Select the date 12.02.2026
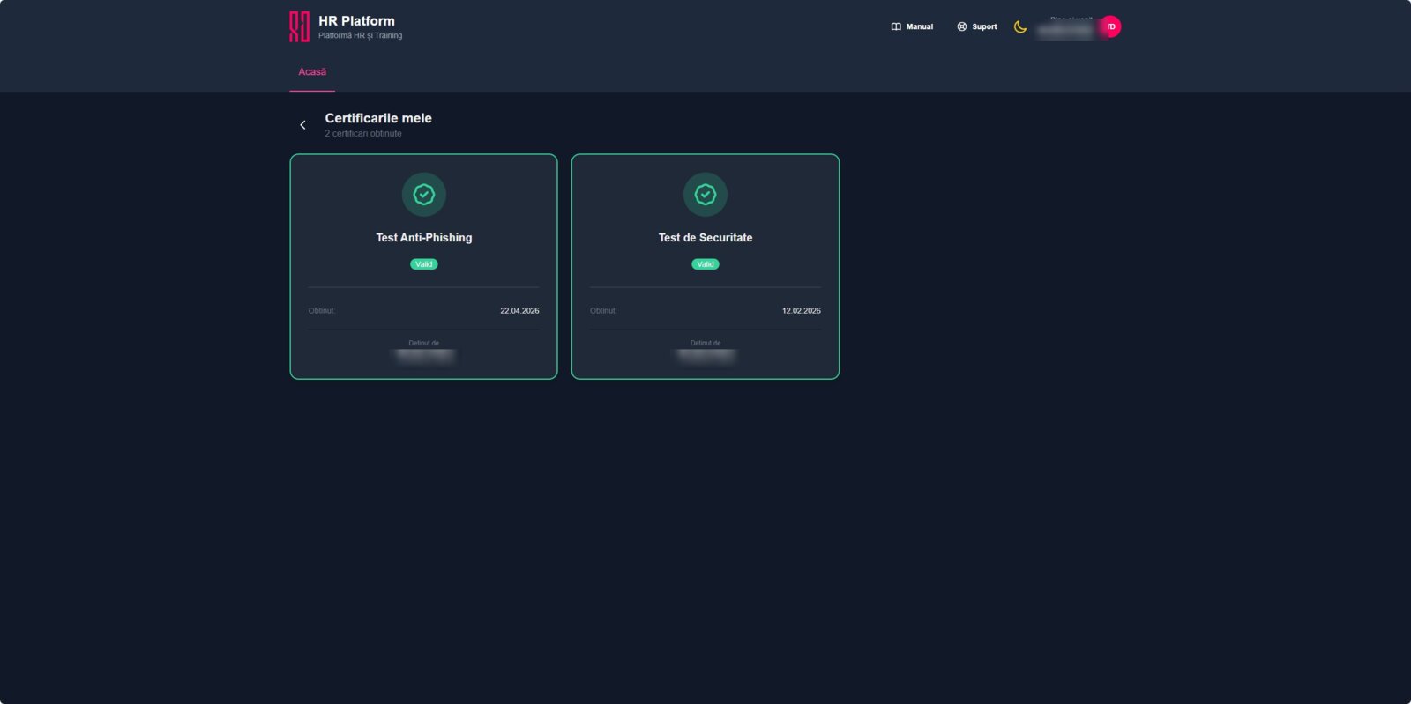The width and height of the screenshot is (1411, 704). pos(802,311)
